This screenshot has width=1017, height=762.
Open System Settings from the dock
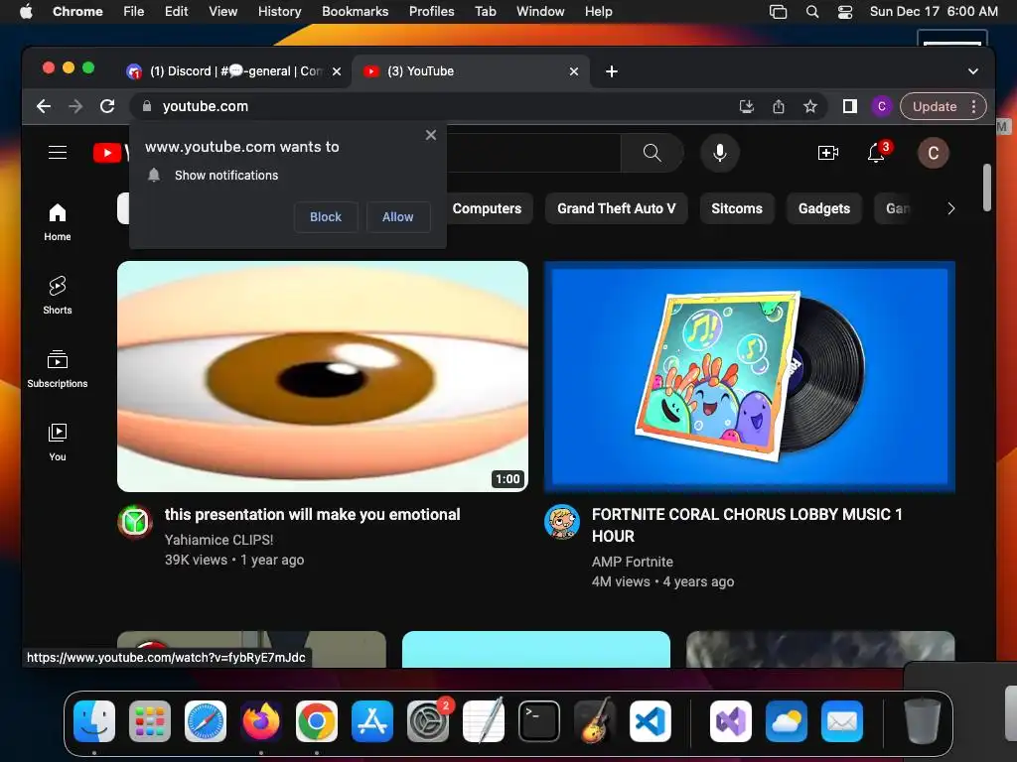point(427,721)
